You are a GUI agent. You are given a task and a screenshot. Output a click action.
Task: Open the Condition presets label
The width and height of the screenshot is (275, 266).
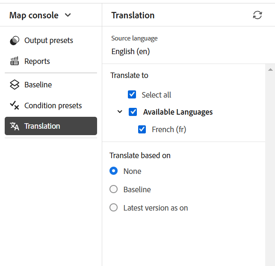(x=53, y=105)
